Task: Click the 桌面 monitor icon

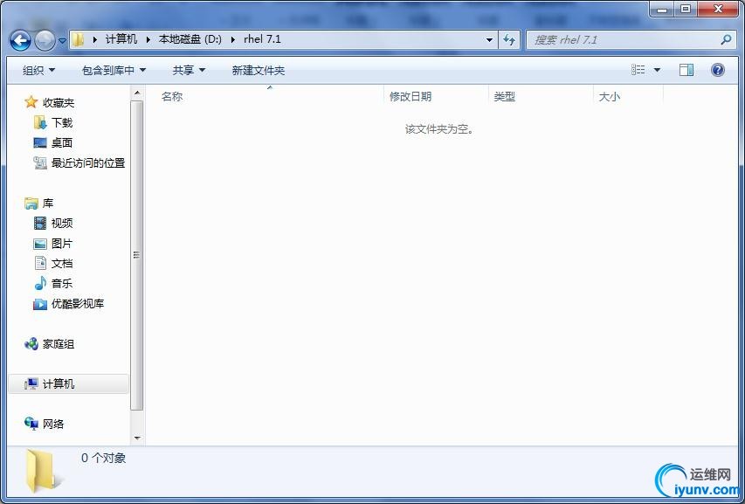Action: click(40, 142)
